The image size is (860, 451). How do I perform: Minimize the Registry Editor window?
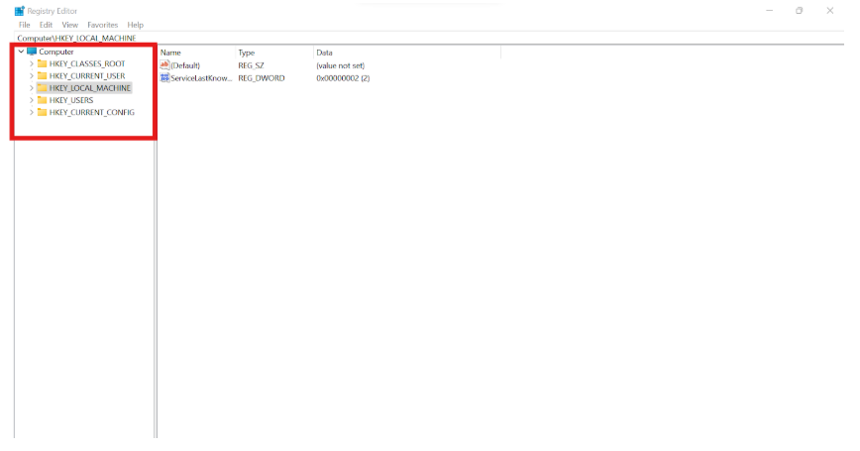[770, 11]
